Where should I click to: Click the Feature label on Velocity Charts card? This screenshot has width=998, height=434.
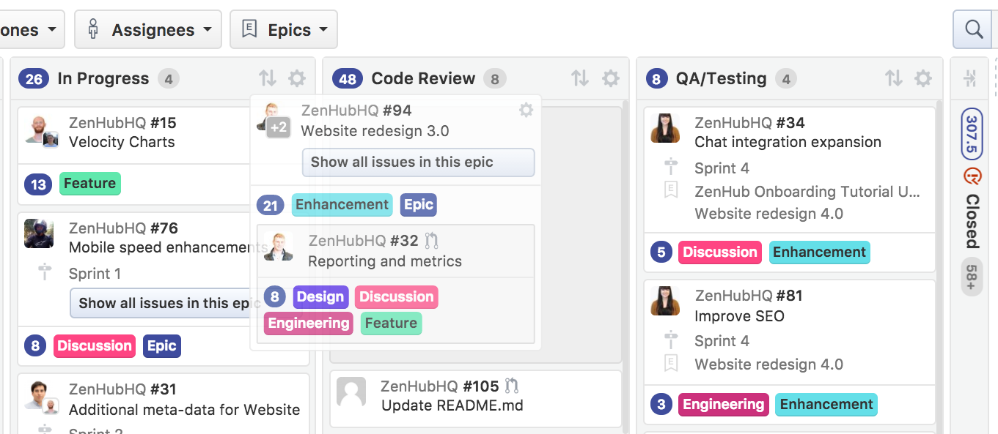point(89,184)
